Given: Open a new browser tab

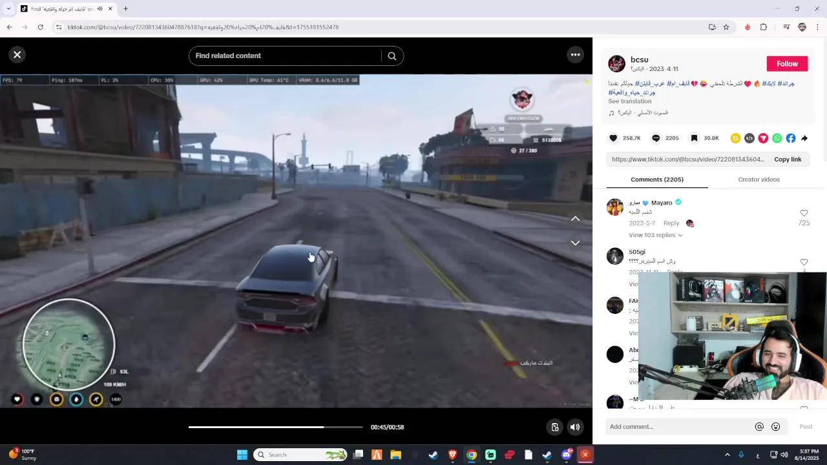Looking at the screenshot, I should click(x=125, y=9).
